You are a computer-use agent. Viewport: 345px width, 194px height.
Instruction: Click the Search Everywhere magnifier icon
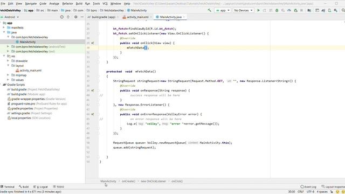(x=343, y=10)
